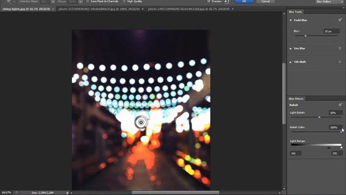Switch to photo-1515 document tab at 100%
Viewport: 346px width, 195px height.
tap(99, 9)
